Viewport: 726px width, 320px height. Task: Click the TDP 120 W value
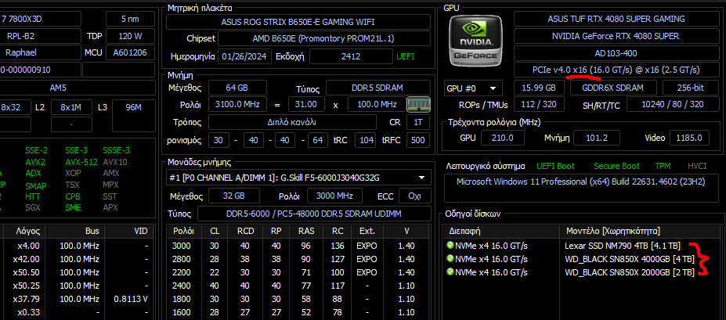[x=130, y=36]
